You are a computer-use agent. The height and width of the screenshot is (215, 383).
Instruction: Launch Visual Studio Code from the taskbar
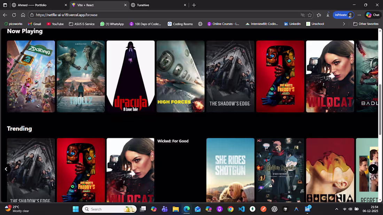click(x=241, y=209)
